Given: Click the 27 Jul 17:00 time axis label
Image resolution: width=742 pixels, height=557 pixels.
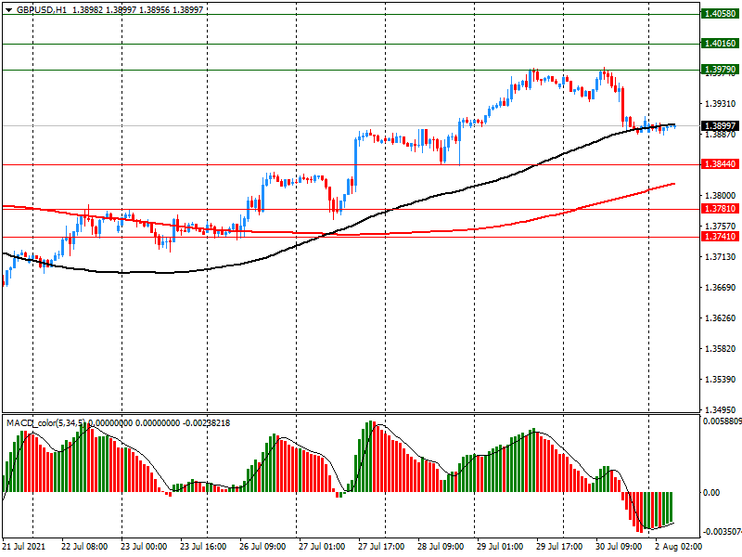Looking at the screenshot, I should [381, 547].
